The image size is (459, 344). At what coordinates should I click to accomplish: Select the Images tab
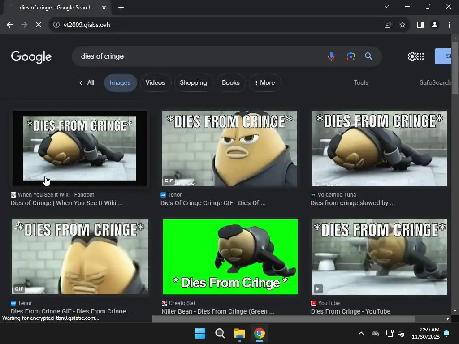coord(120,83)
